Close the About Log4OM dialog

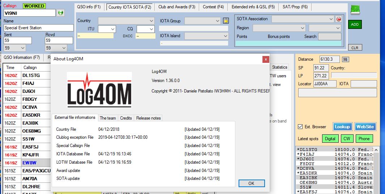pyautogui.click(x=266, y=59)
